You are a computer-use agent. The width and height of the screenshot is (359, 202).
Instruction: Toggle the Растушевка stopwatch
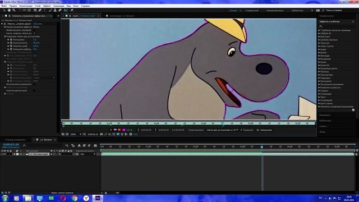(11, 40)
